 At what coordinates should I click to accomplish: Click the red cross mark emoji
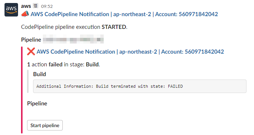tap(31, 52)
